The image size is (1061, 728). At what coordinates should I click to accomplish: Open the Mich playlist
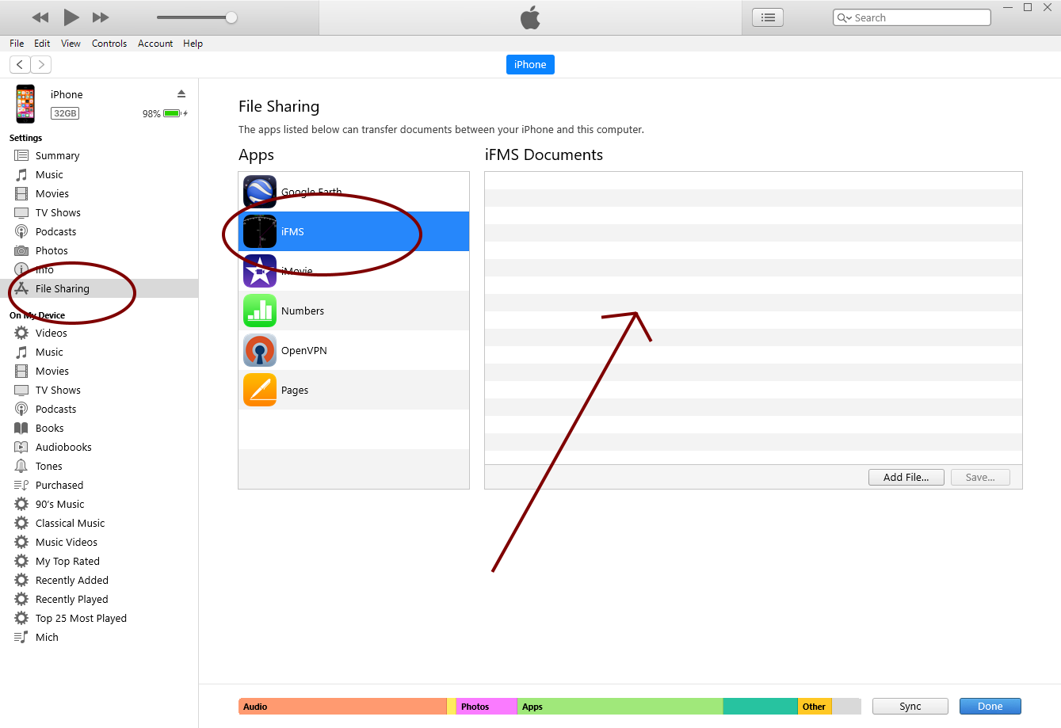pos(47,637)
